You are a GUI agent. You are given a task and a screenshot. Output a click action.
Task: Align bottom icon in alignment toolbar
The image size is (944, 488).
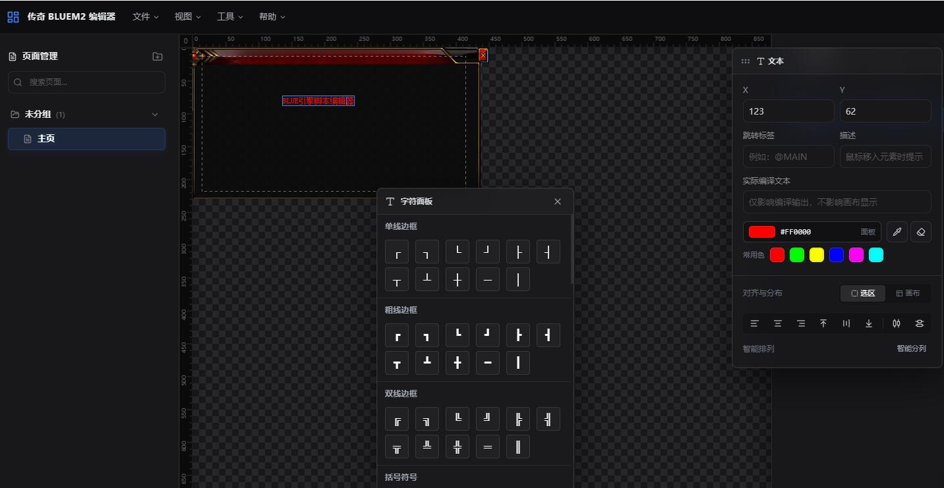coord(869,323)
